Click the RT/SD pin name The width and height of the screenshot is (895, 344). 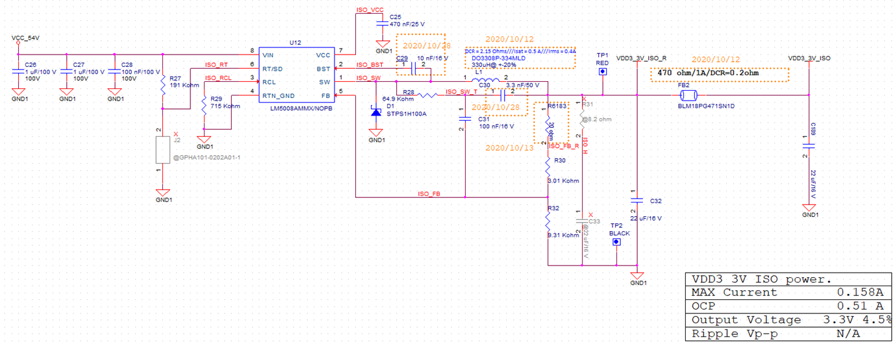(x=273, y=68)
